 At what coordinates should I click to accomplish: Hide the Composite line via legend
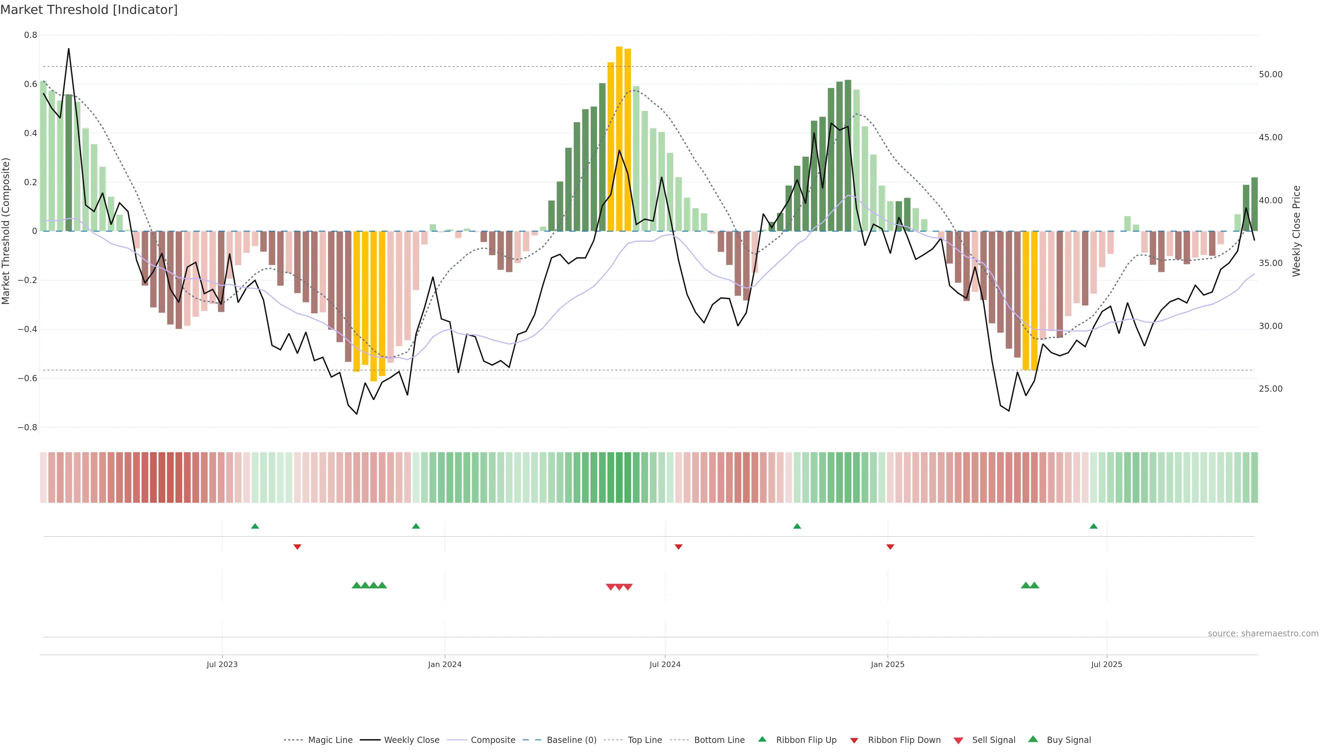click(x=493, y=740)
